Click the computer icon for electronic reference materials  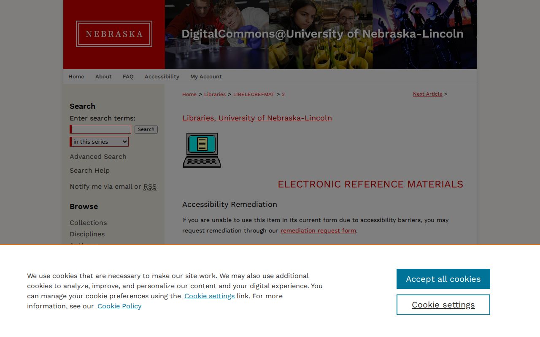(202, 150)
